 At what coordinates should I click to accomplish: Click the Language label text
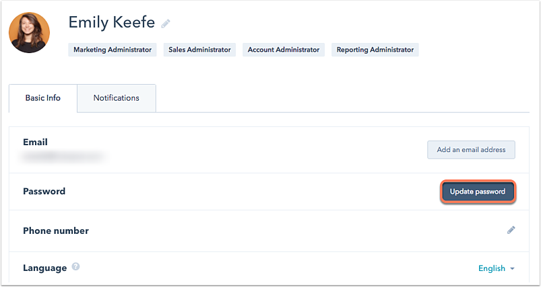[44, 268]
